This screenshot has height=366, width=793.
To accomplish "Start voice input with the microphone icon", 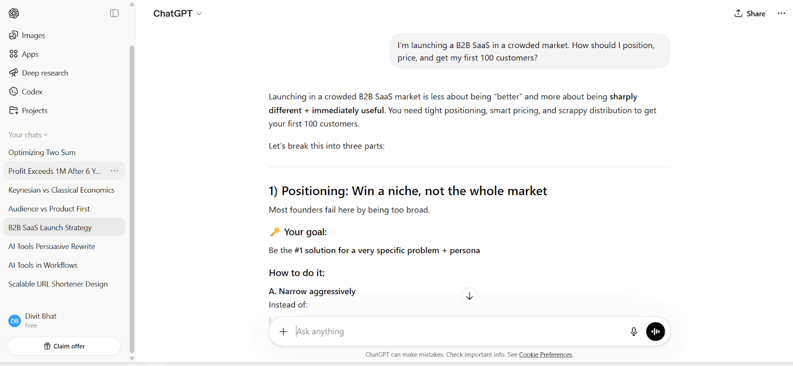I will pyautogui.click(x=633, y=331).
